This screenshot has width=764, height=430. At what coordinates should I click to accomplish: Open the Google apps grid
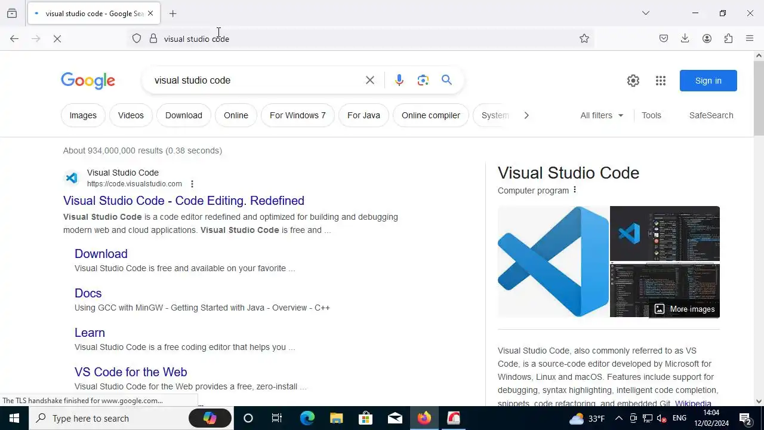pos(661,81)
